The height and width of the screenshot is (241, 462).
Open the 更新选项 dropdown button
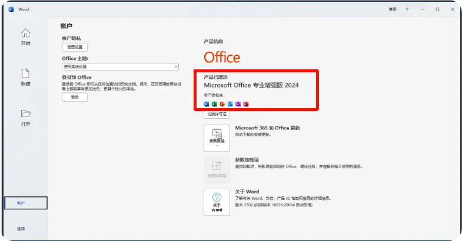pyautogui.click(x=217, y=138)
